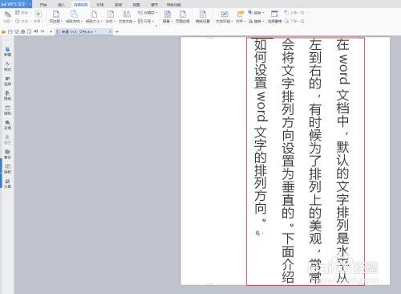Click the print quick access icon
Image resolution: width=401 pixels, height=294 pixels.
coord(23,31)
